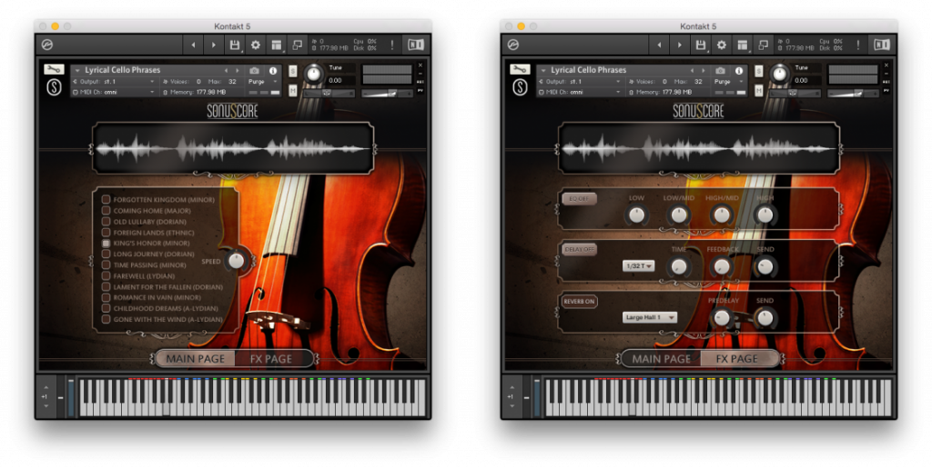Image resolution: width=932 pixels, height=469 pixels.
Task: Check Foreign Lands (Ethnic) phrase box
Action: (x=106, y=232)
